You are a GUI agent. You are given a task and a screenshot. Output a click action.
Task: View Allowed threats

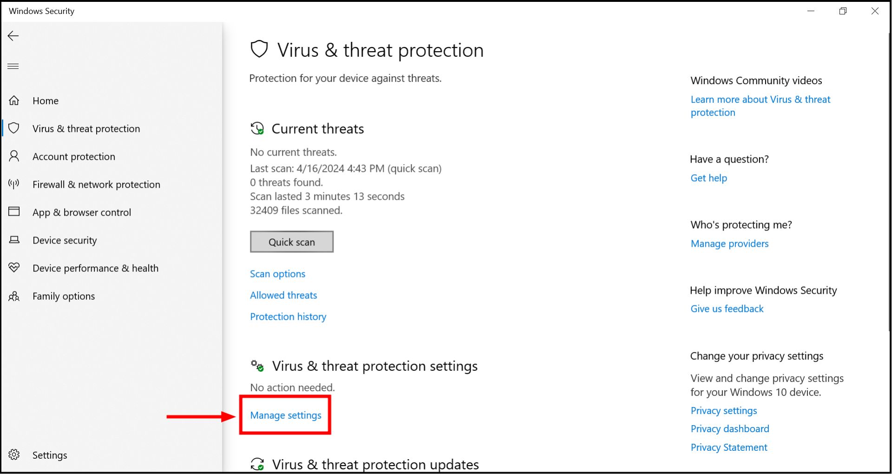pos(283,295)
